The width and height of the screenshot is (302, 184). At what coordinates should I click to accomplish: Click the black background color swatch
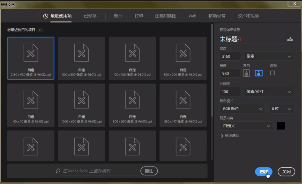pos(281,126)
